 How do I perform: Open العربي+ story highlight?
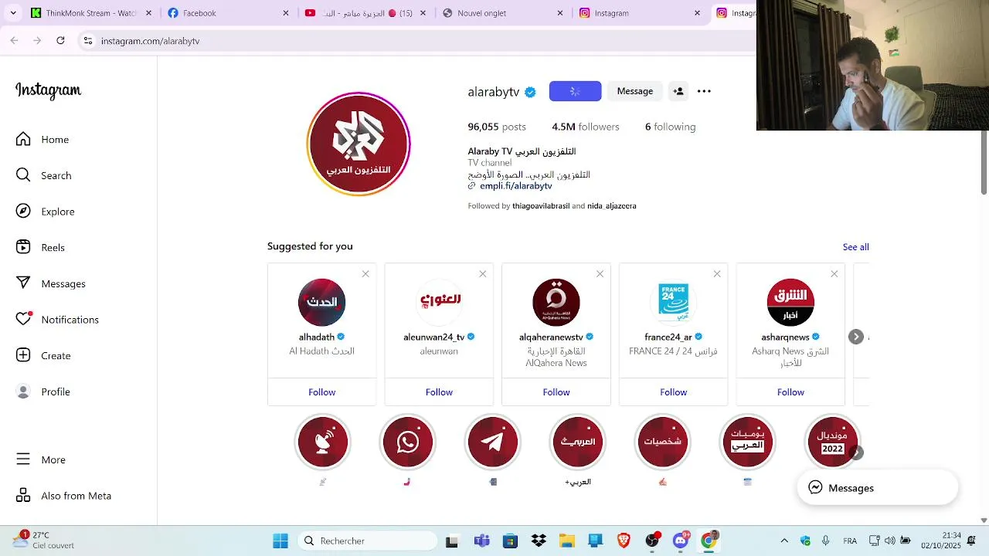(578, 442)
